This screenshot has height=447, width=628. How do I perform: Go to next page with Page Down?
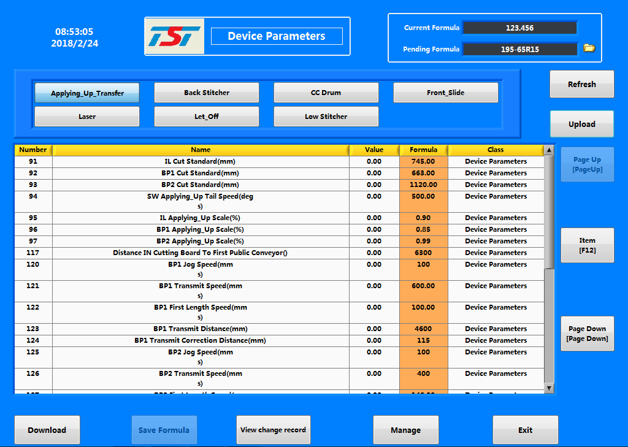pyautogui.click(x=587, y=334)
